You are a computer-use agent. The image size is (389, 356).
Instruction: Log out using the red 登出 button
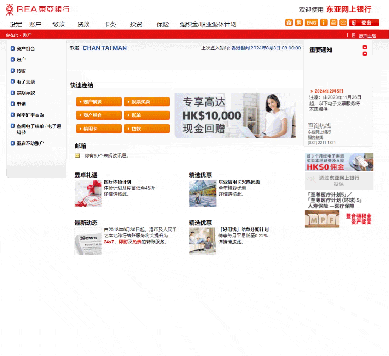(x=364, y=23)
